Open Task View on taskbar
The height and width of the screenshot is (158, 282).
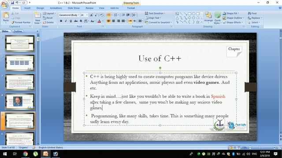pyautogui.click(x=15, y=154)
